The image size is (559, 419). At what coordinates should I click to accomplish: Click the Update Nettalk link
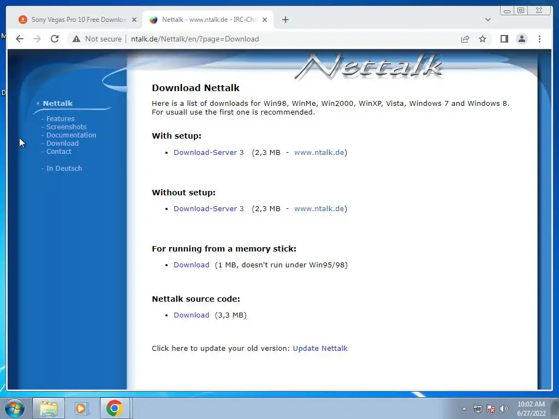tap(320, 348)
